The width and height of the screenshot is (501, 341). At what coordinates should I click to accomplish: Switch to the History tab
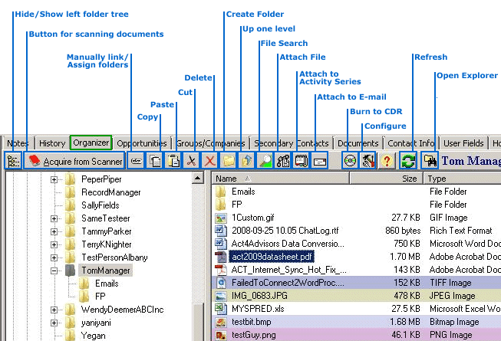point(52,143)
